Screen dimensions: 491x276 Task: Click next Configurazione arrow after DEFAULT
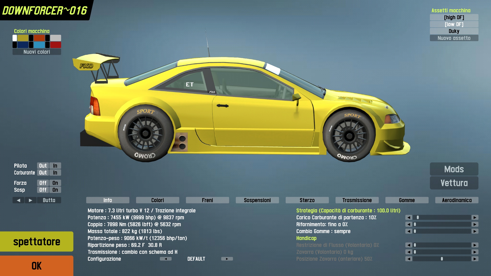pos(227,259)
